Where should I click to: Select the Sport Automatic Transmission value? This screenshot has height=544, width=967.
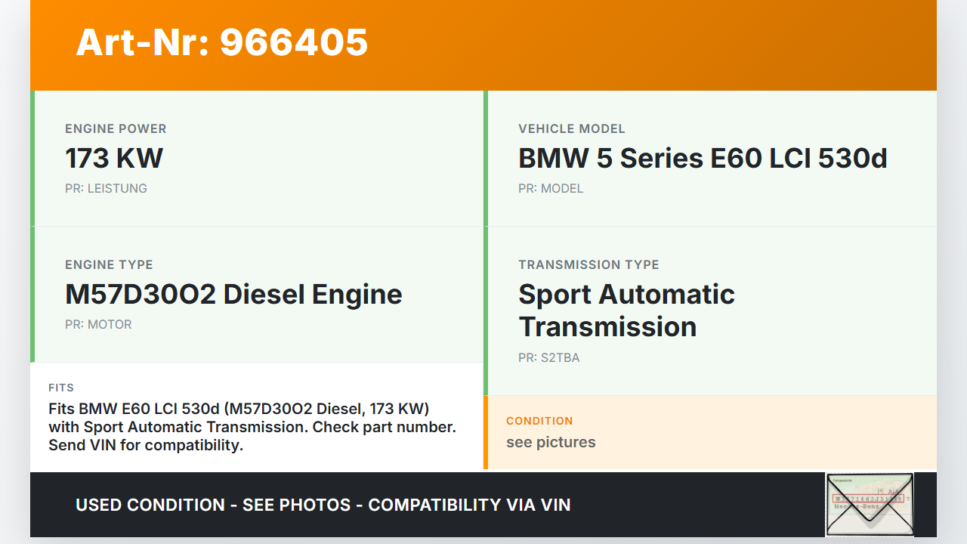626,311
